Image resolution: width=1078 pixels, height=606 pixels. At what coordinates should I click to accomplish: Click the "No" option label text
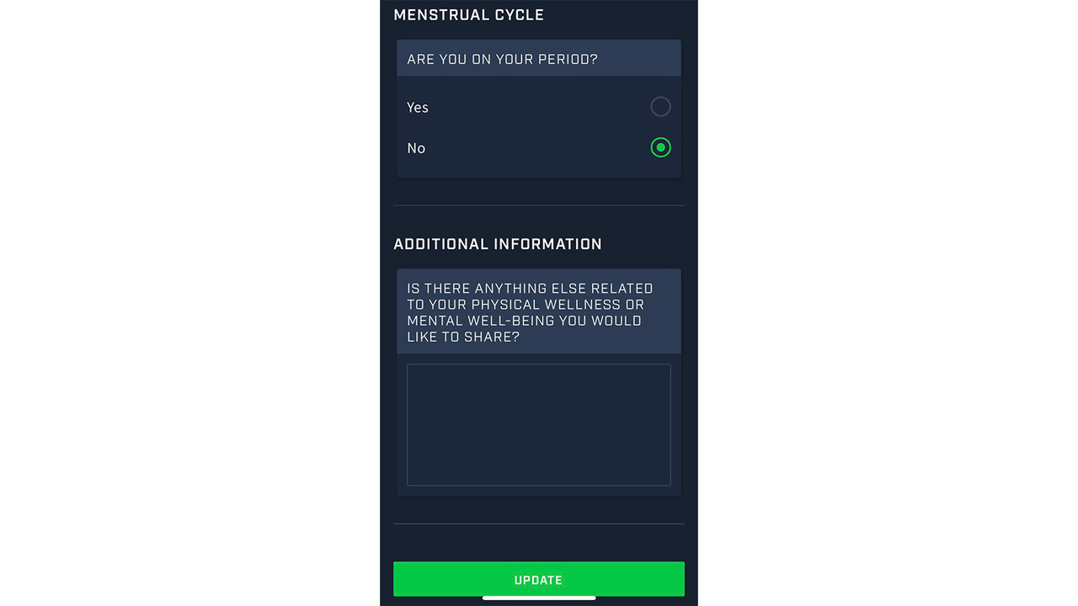click(x=416, y=147)
